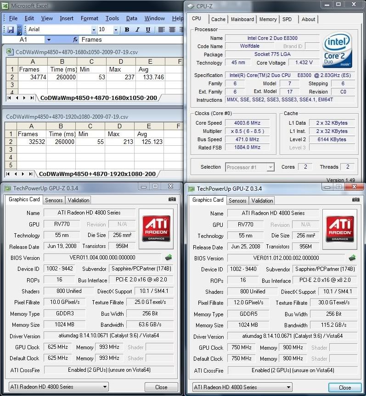Screen dimensions: 366x396
Task: Center text using Excel toolbar icon
Action: coord(172,30)
